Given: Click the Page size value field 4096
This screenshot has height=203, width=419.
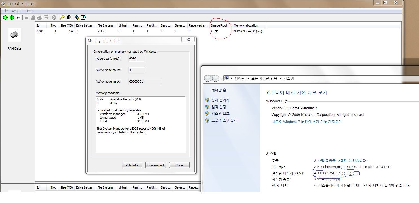Looking at the screenshot, I should 137,59.
